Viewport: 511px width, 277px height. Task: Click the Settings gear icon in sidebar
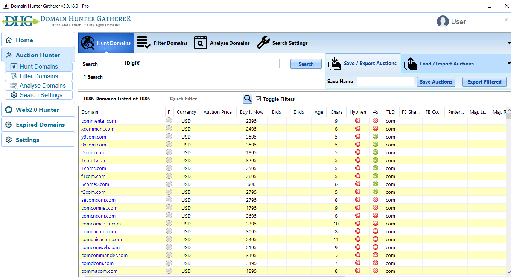click(x=9, y=140)
